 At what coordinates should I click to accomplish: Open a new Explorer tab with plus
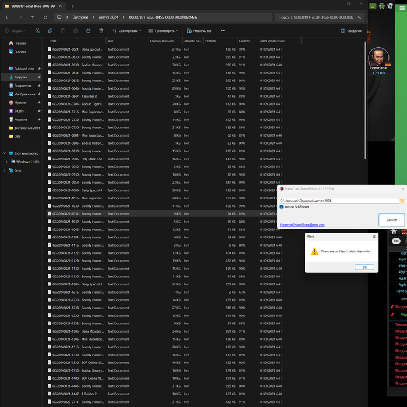(x=72, y=6)
